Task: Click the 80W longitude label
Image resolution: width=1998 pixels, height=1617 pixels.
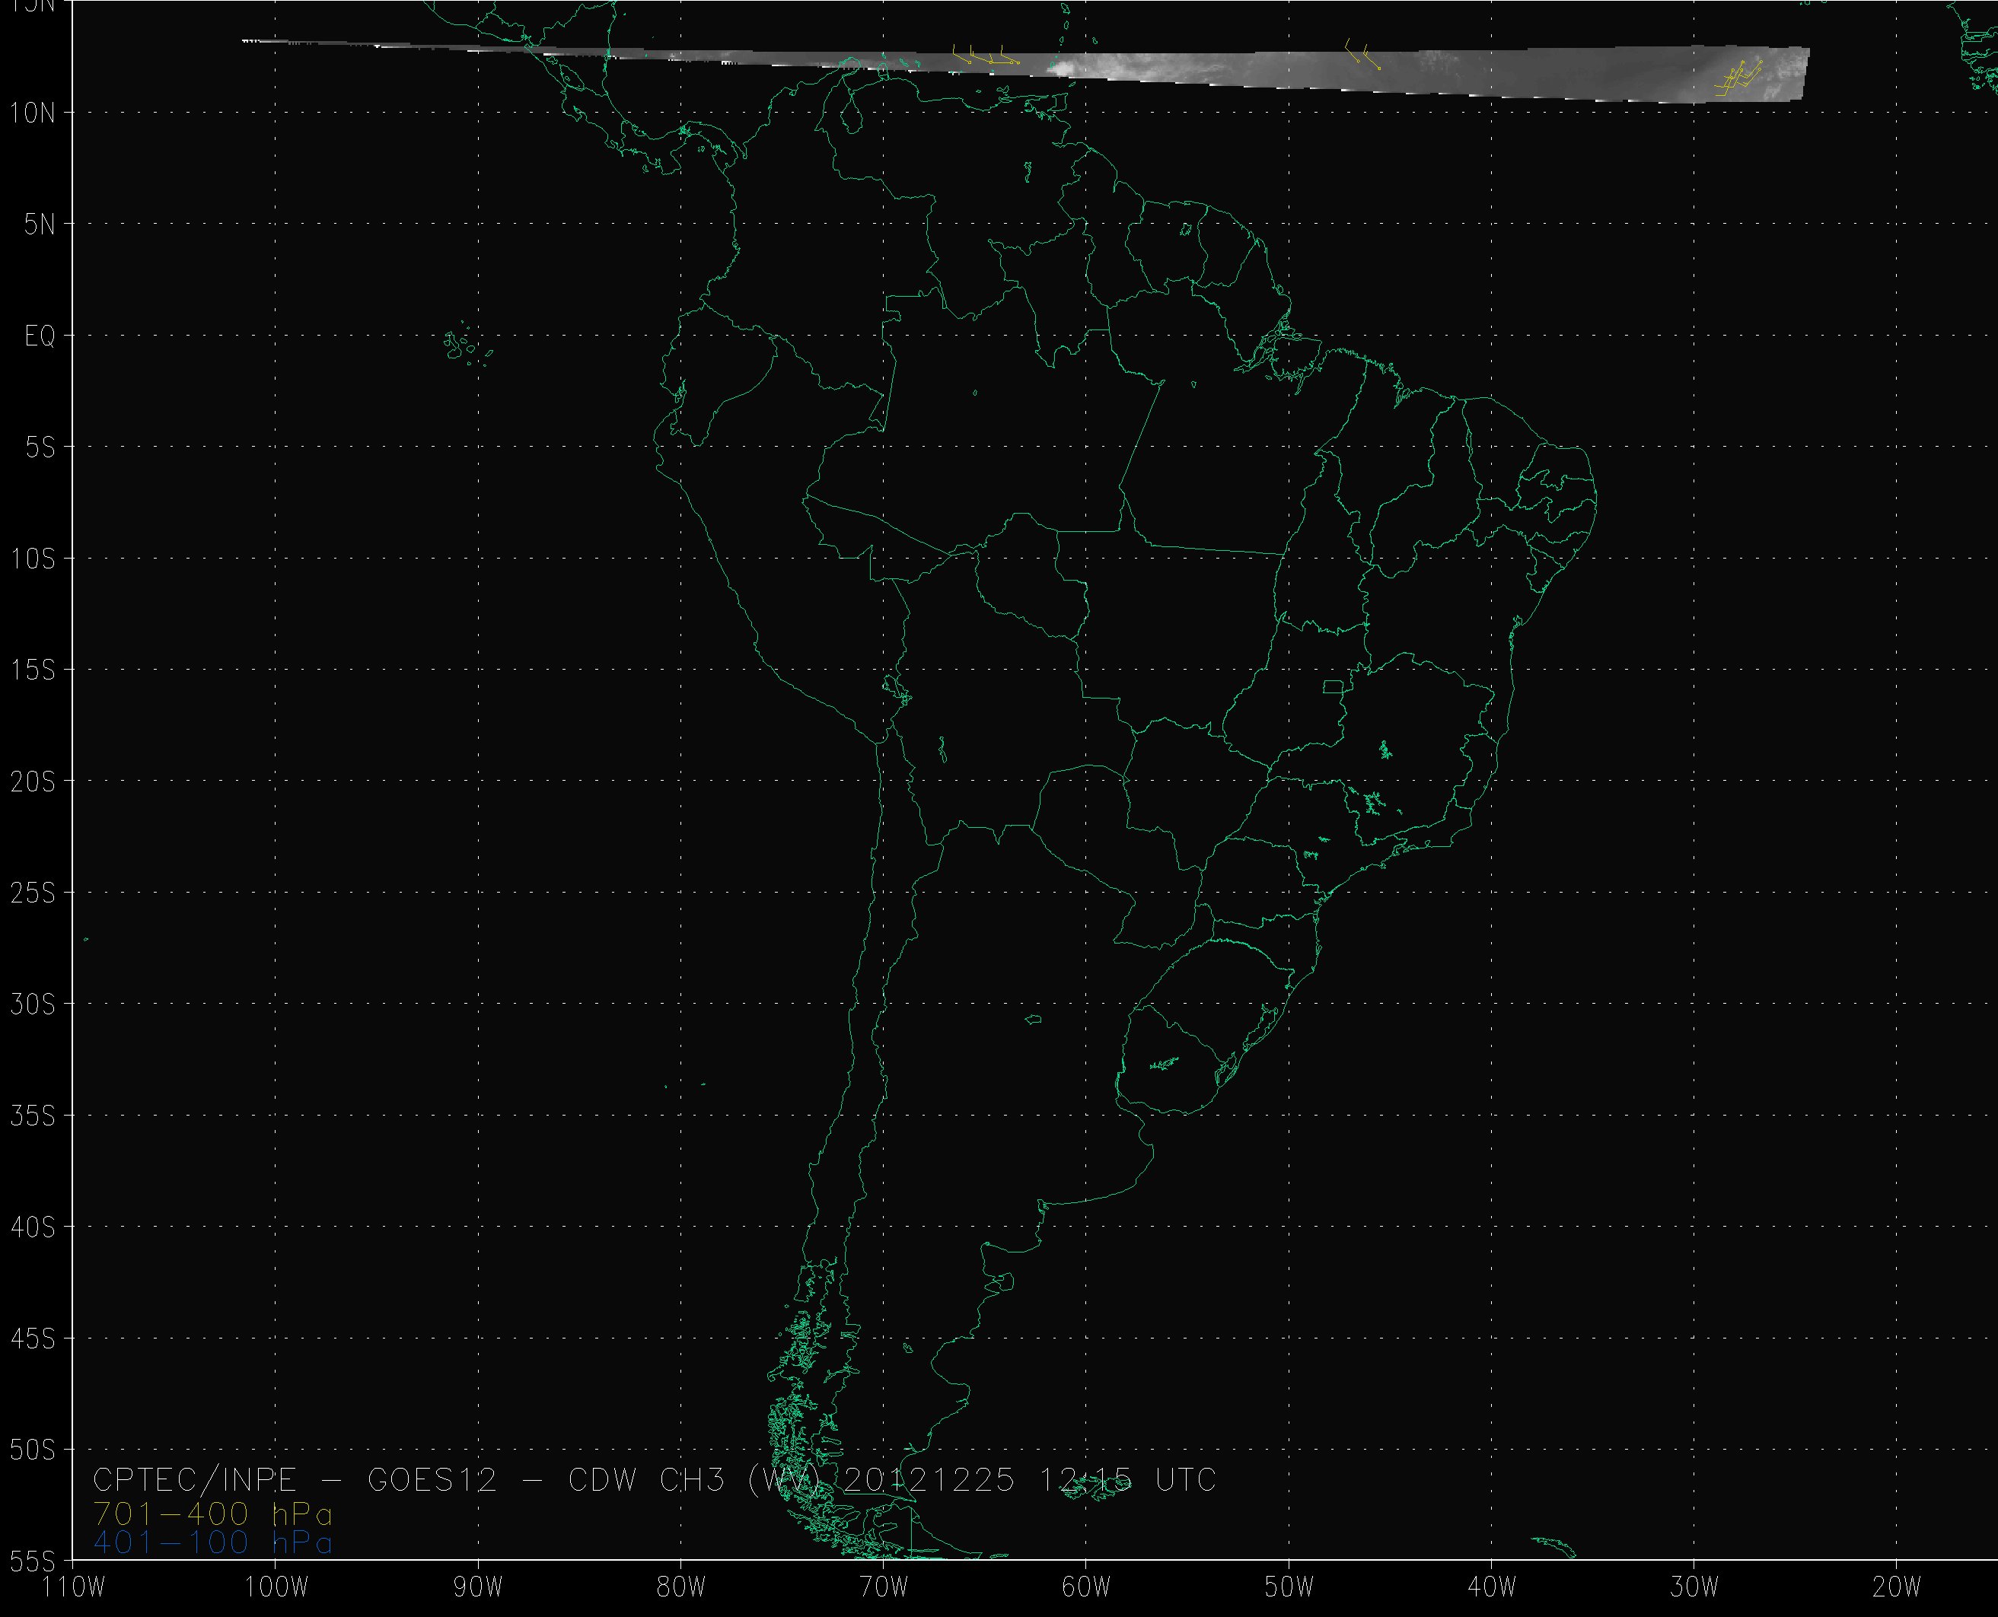Action: coord(681,1587)
